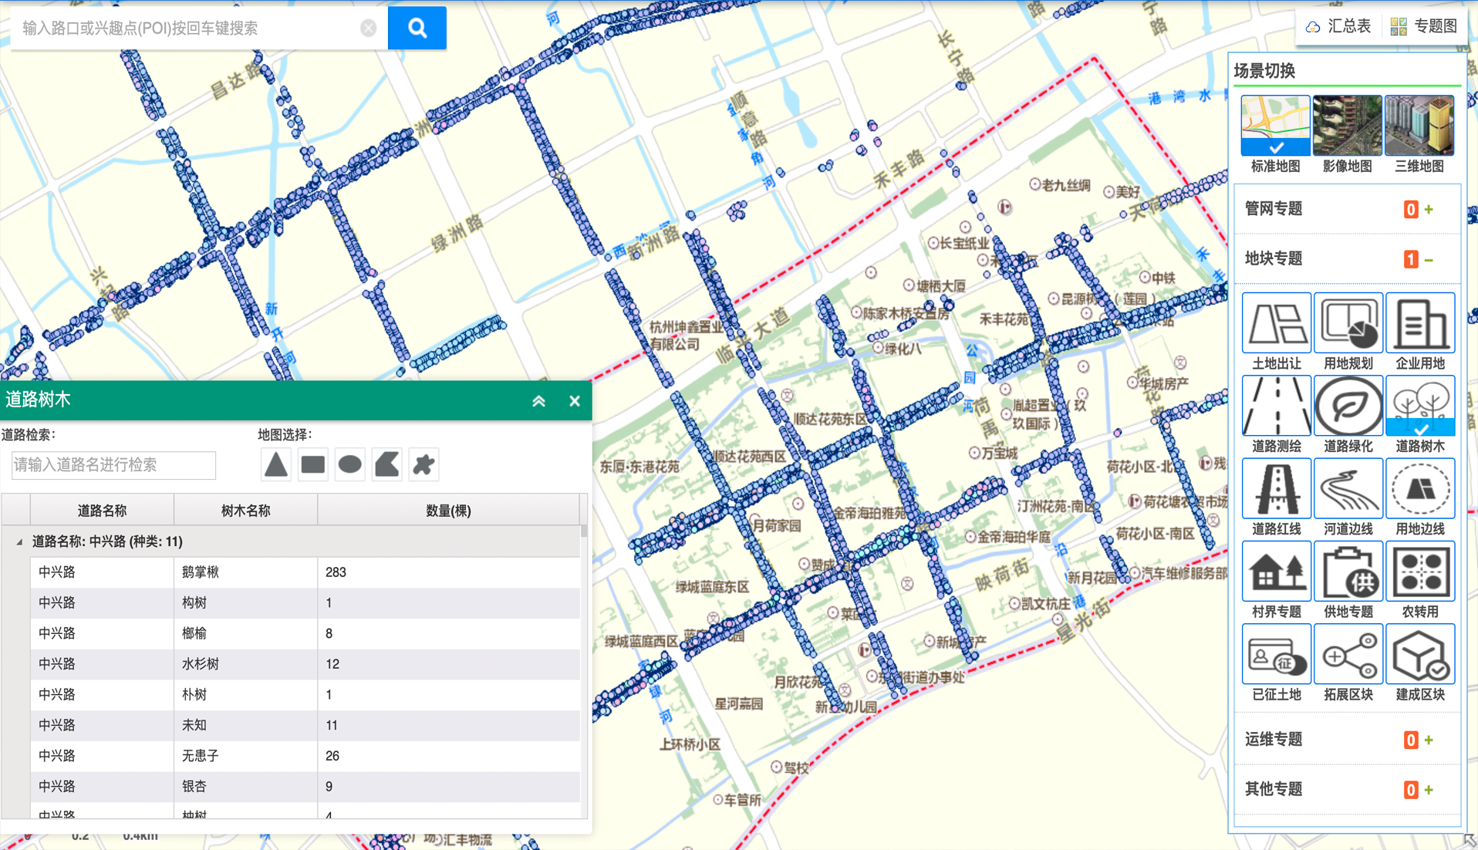
Task: Open the 用地规划 planning layer icon
Action: 1348,324
